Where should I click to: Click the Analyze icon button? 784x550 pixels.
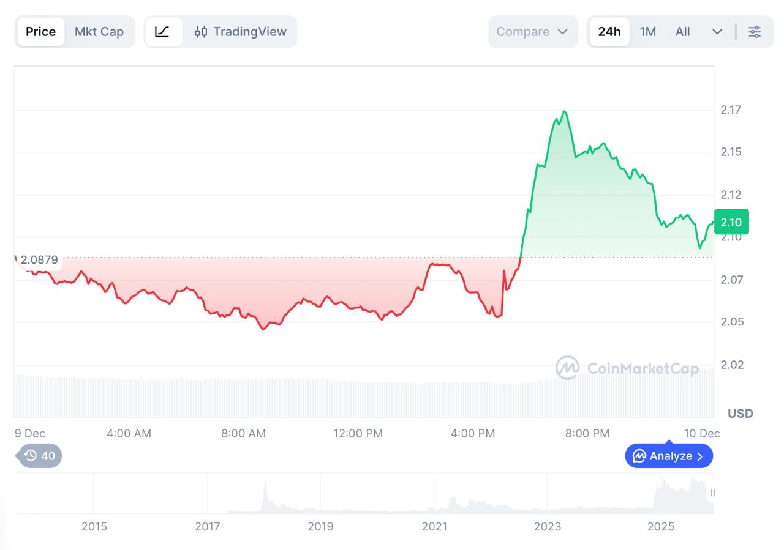click(x=639, y=456)
